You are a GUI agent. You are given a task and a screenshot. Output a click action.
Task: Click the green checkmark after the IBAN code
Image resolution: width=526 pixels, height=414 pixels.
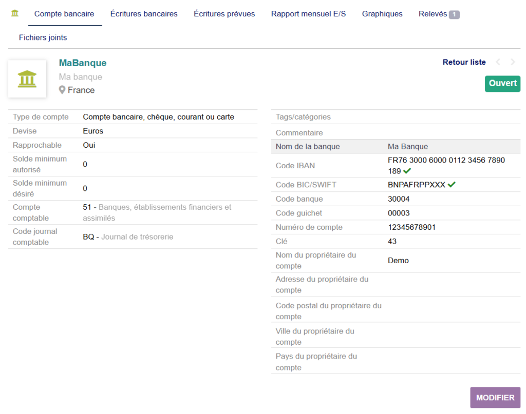click(x=407, y=171)
